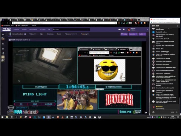The width and height of the screenshot is (181, 136).
Task: Click the search magnifier icon
Action: [x=54, y=29]
